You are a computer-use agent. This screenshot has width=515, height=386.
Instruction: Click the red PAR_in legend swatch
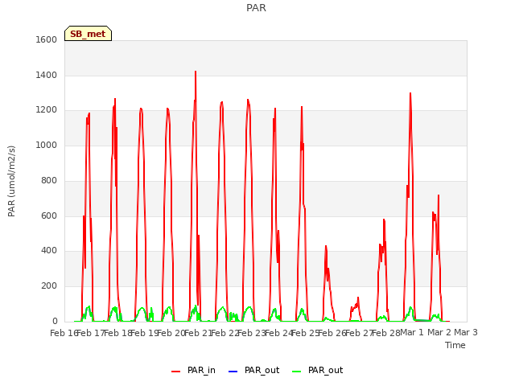(x=175, y=372)
